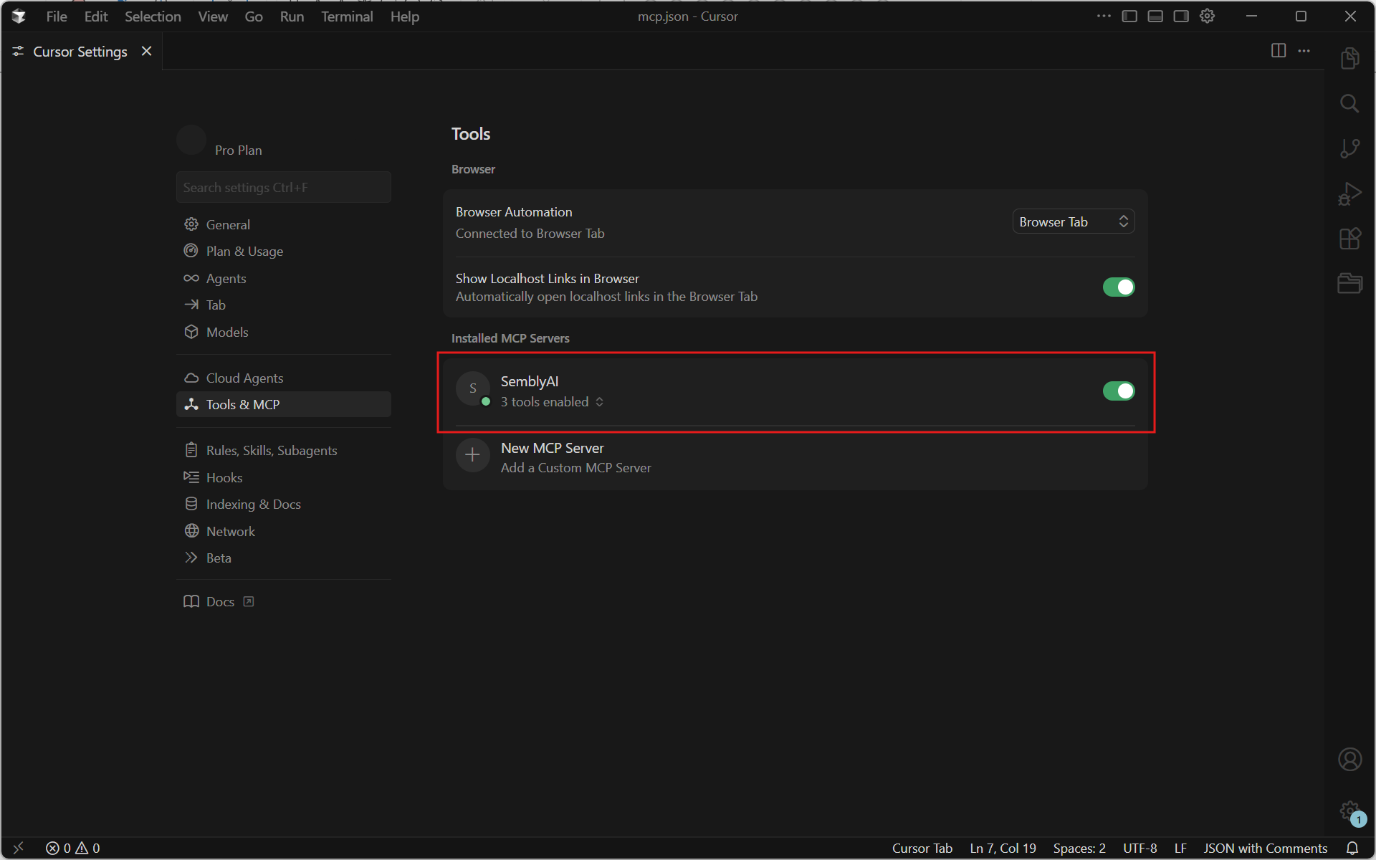Viewport: 1376px width, 860px height.
Task: Open the Browser Tab dropdown
Action: (1073, 222)
